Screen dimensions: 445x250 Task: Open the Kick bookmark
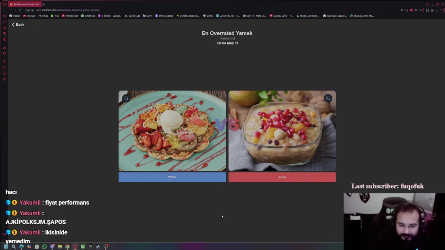point(55,16)
